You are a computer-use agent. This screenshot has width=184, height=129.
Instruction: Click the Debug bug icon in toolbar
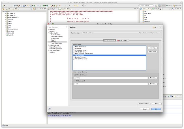(x=40, y=5)
